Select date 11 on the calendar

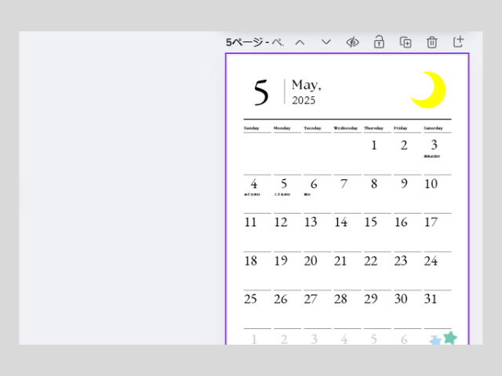coord(250,222)
